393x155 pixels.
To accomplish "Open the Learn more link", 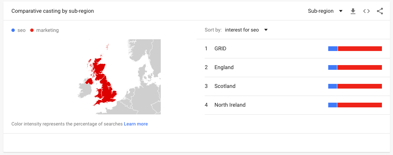I will pos(136,124).
